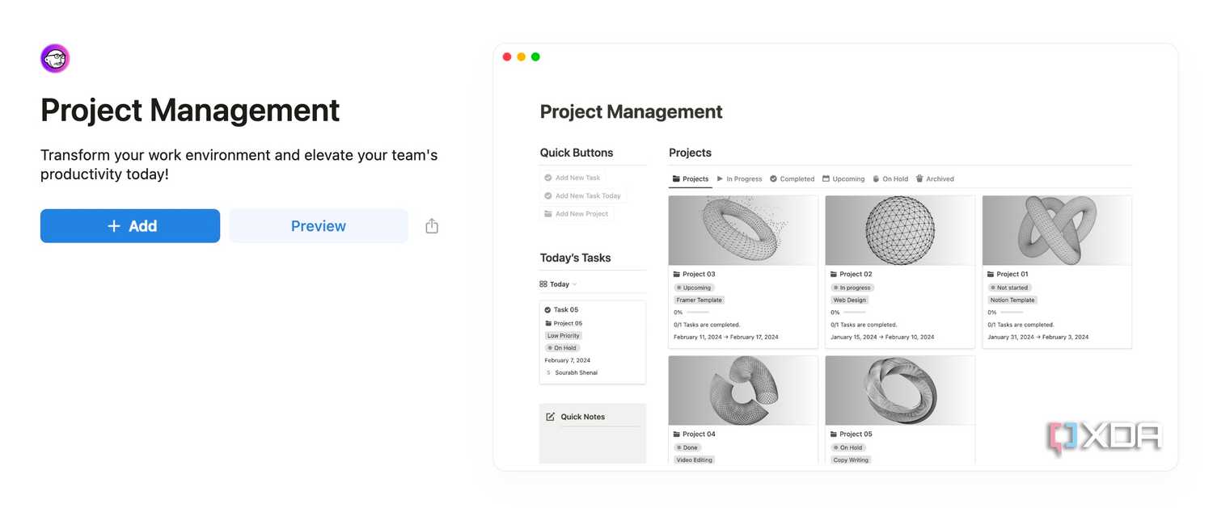
Task: Click the February 7, 2024 task date
Action: click(x=568, y=361)
